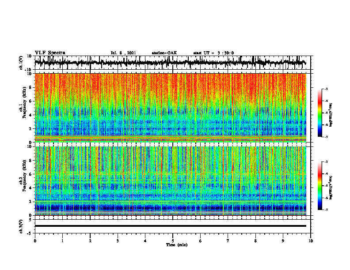Screen dimensions: 350x270
Task: Click the "-3" label on lower colorbar
Action: 326,162
